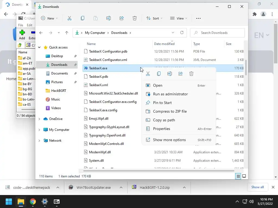This screenshot has width=278, height=208.
Task: Open clock and date in taskbar
Action: (265, 201)
